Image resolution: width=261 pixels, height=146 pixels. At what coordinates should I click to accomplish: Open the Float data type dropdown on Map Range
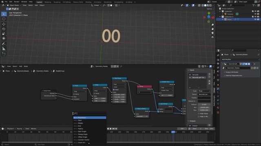tap(119, 84)
